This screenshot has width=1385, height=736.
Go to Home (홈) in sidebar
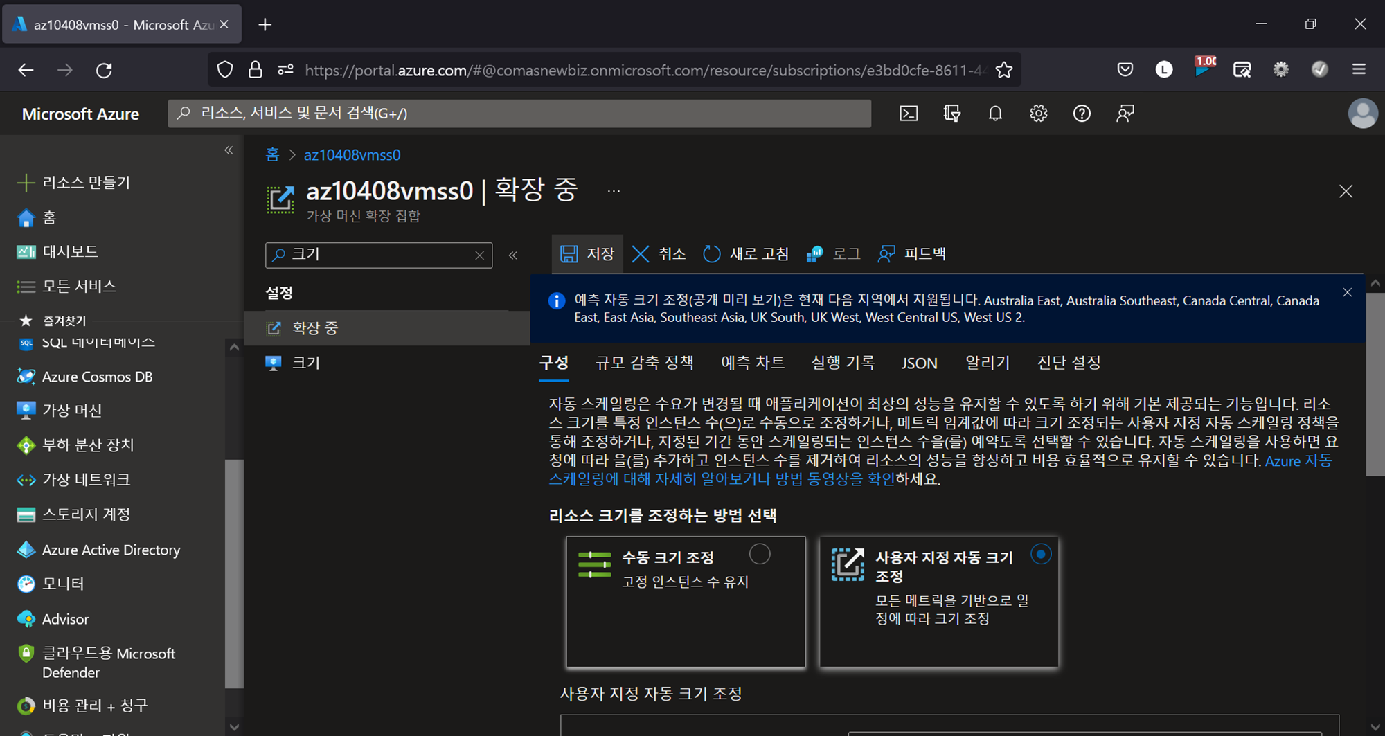[x=37, y=217]
